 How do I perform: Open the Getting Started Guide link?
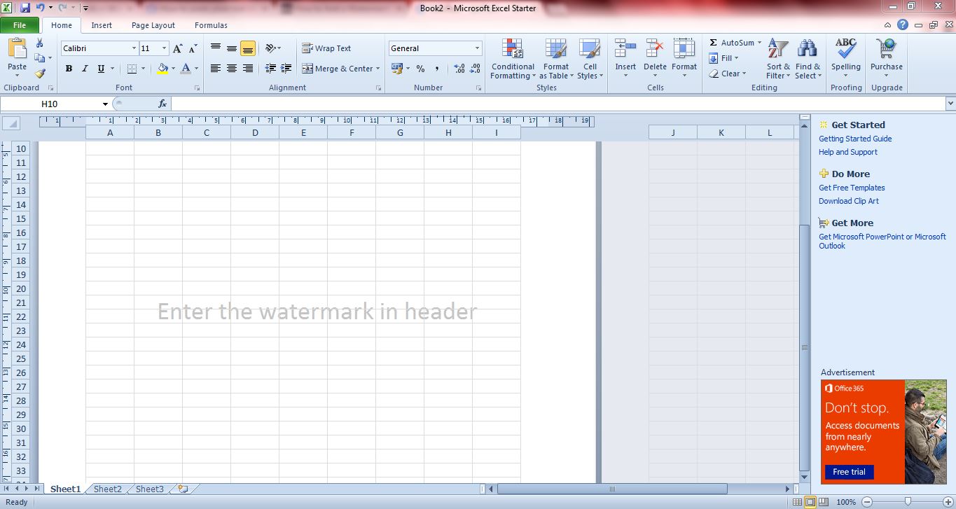coord(855,139)
